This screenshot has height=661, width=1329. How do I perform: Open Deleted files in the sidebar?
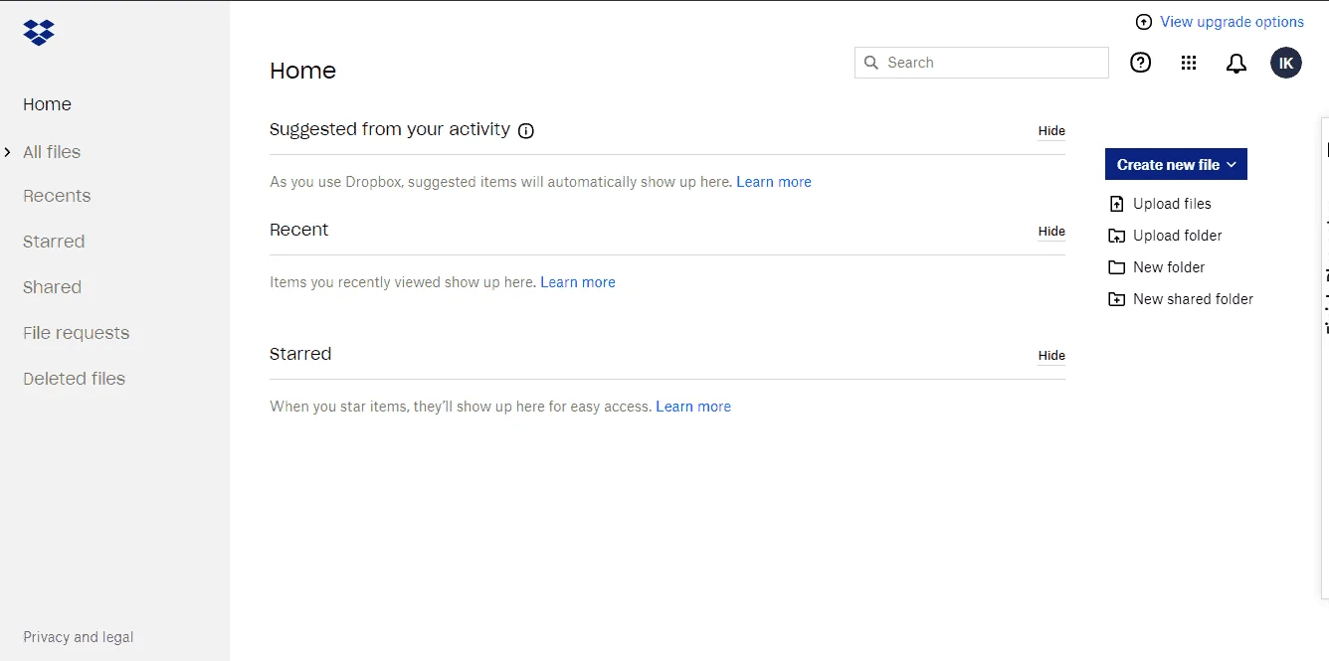[75, 379]
